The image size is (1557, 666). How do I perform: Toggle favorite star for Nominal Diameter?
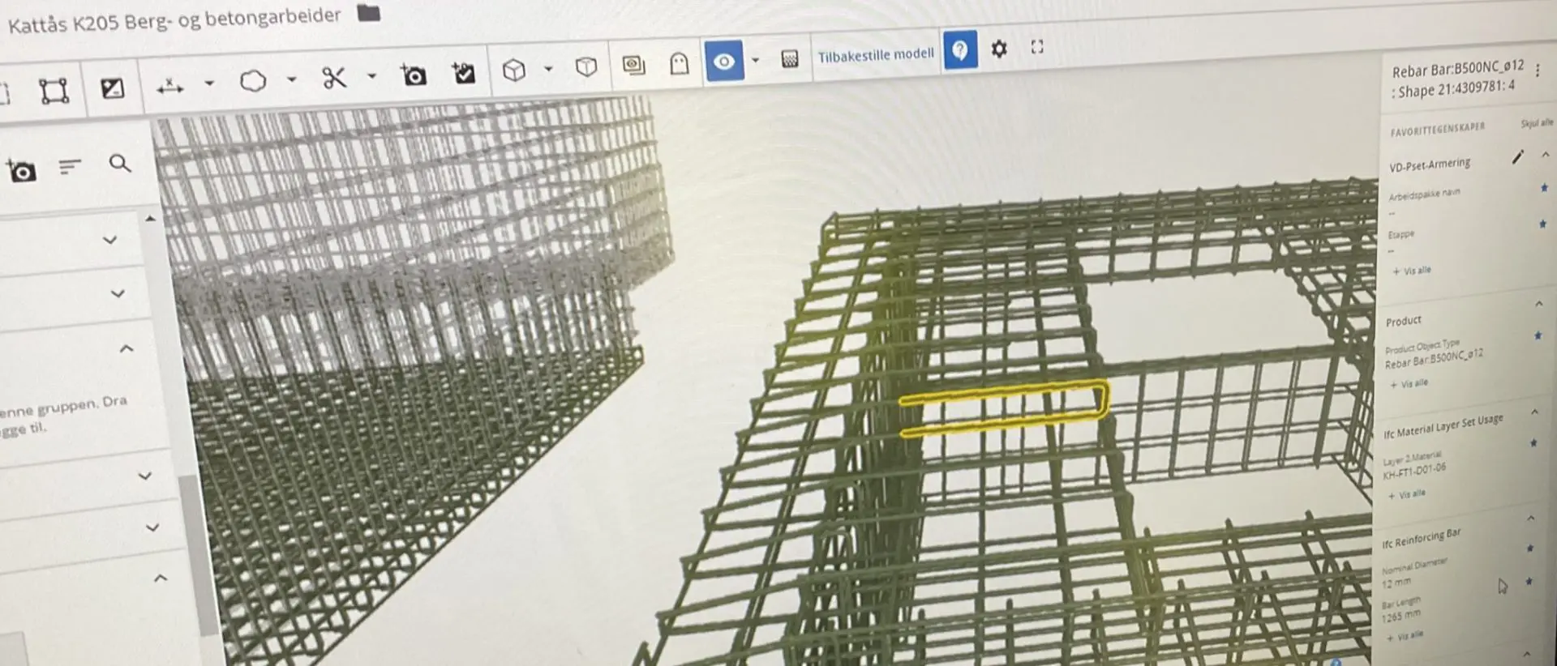1529,549
